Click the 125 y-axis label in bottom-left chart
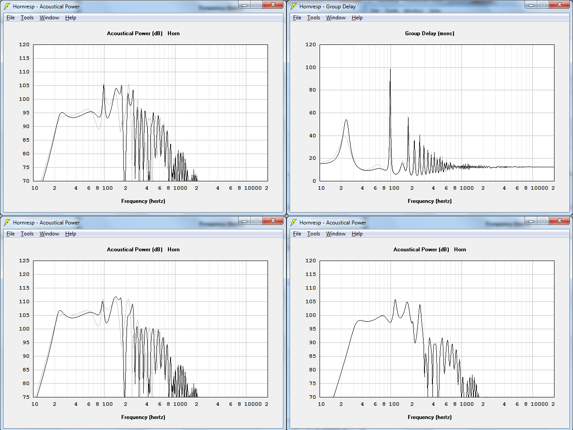 (24, 261)
